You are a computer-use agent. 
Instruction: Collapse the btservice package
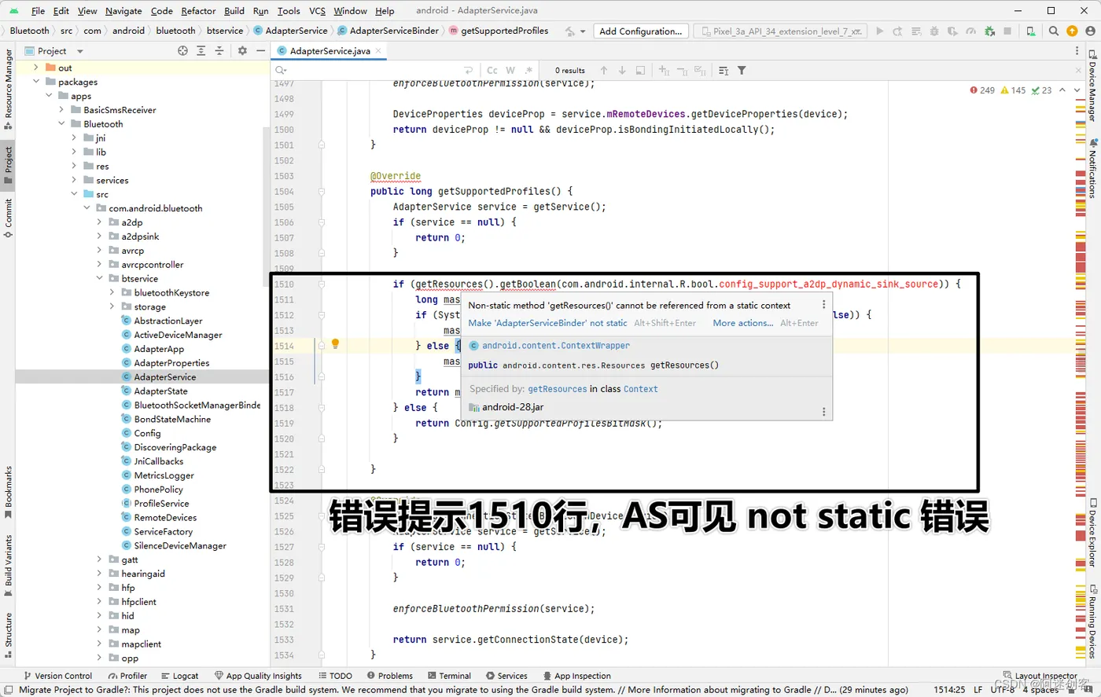pyautogui.click(x=99, y=278)
